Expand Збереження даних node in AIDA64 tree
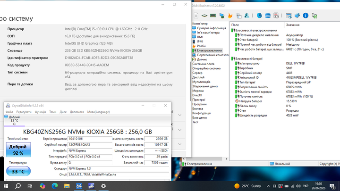Screen dimensions: 340x191 [x=205, y=86]
